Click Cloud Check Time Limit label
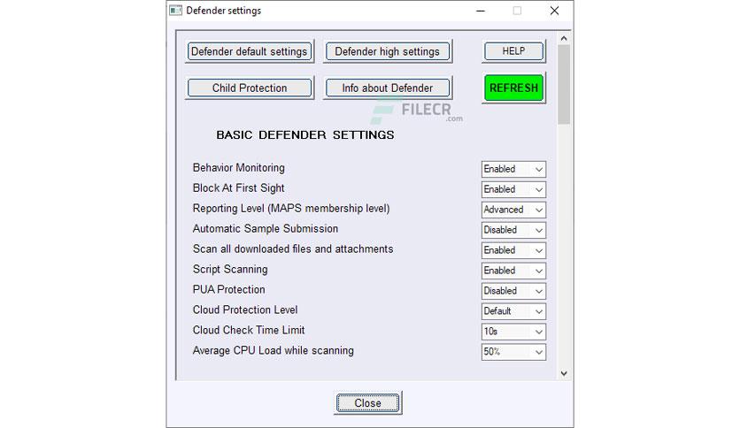 248,330
